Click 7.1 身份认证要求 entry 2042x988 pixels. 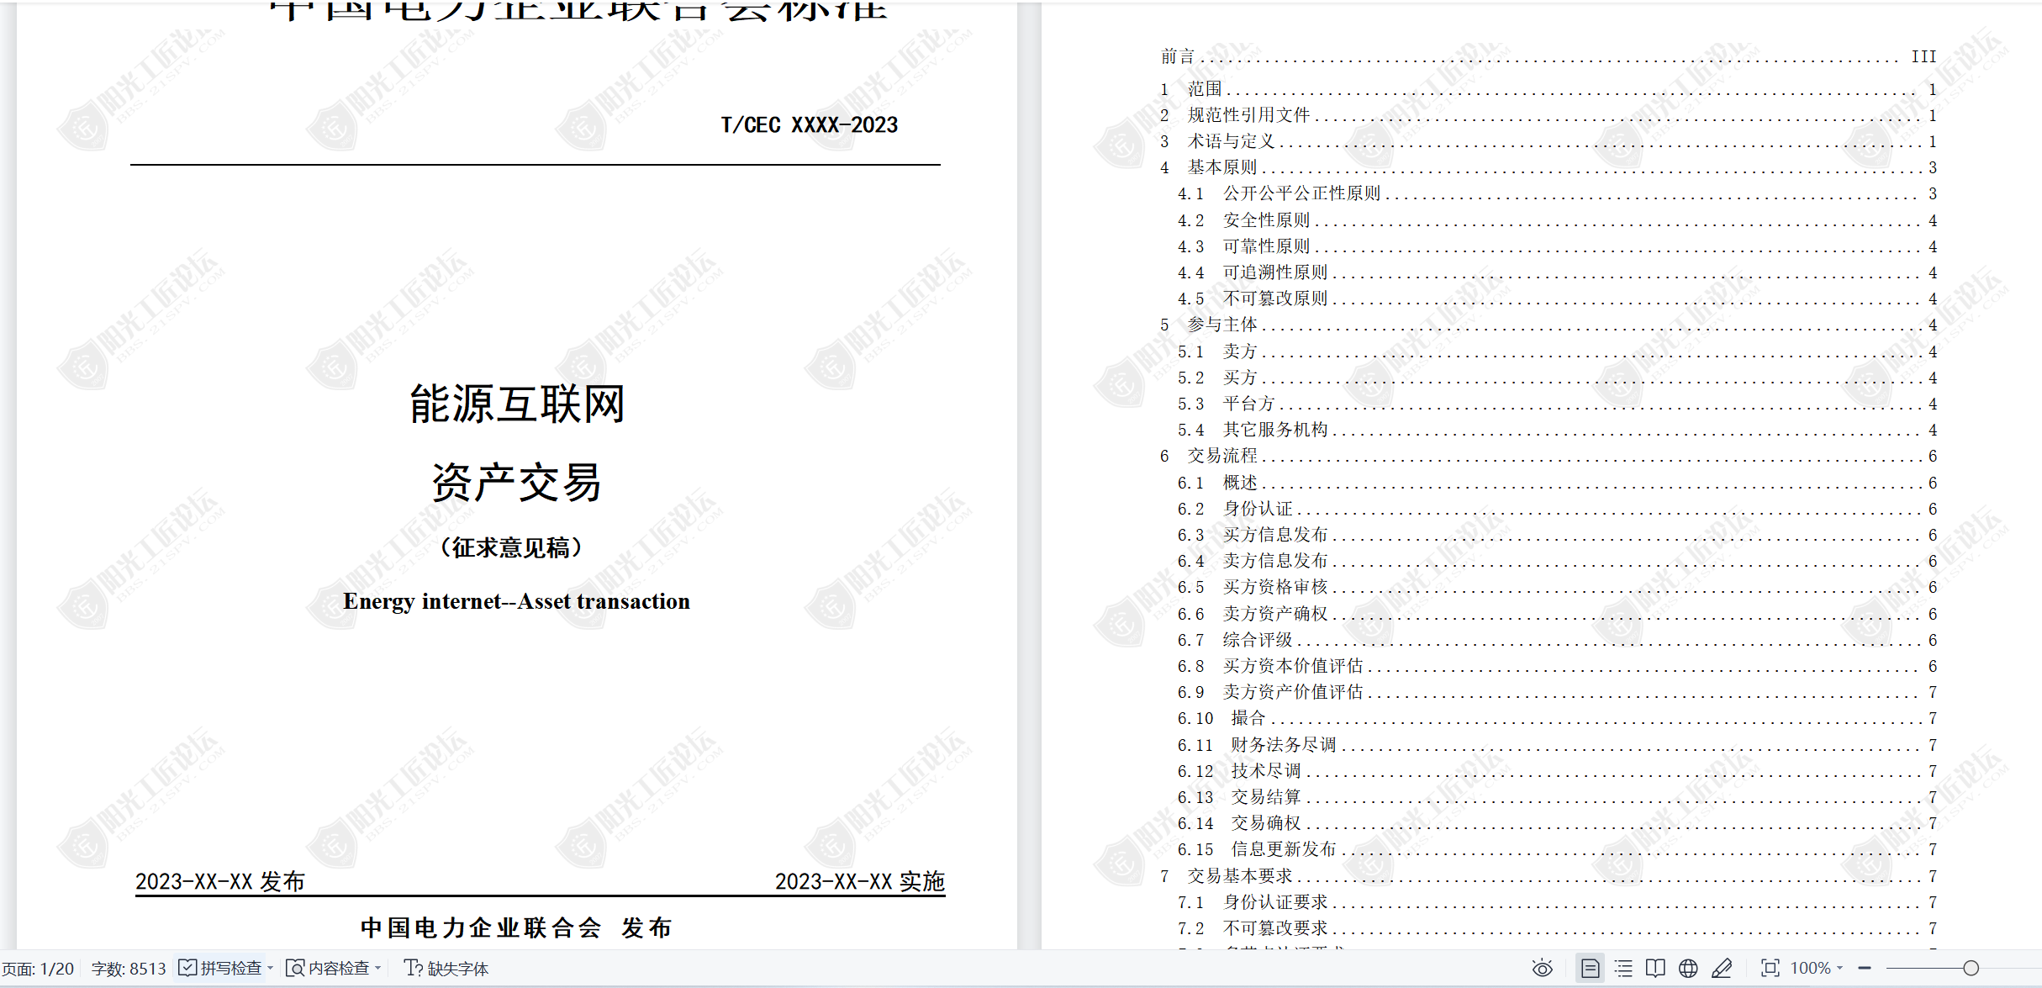[1557, 902]
